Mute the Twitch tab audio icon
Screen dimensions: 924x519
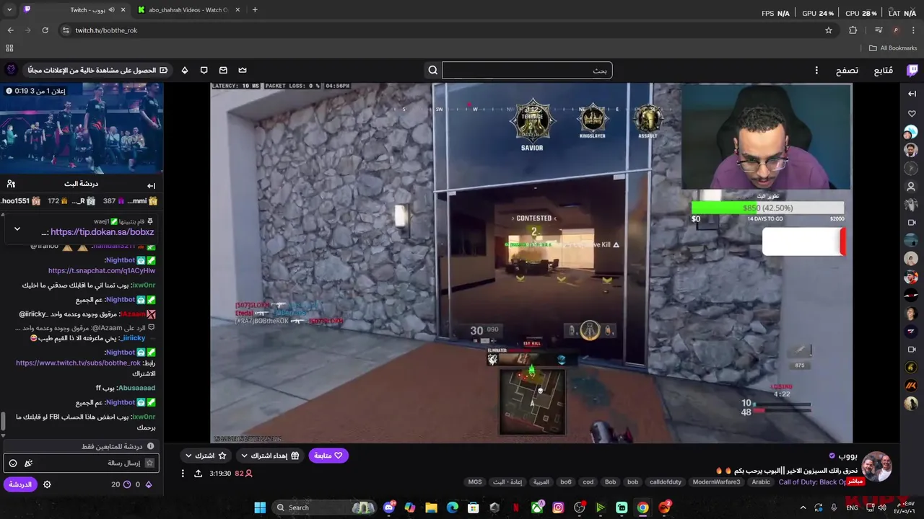click(111, 10)
